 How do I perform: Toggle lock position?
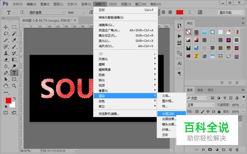(208, 111)
